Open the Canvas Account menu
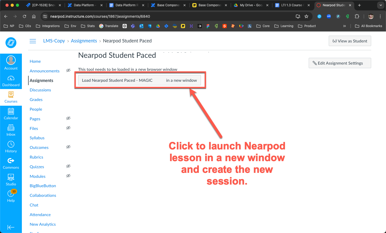 click(11, 63)
